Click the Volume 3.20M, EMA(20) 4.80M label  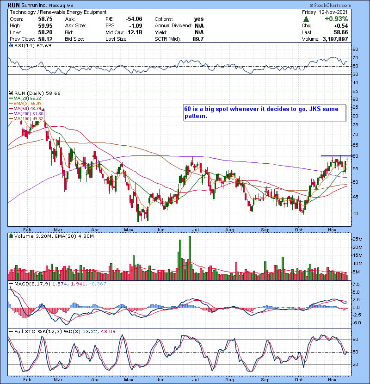[54, 236]
